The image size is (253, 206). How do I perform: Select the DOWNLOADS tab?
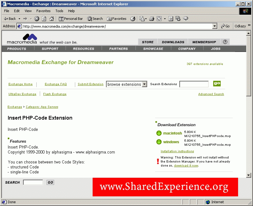tap(173, 42)
